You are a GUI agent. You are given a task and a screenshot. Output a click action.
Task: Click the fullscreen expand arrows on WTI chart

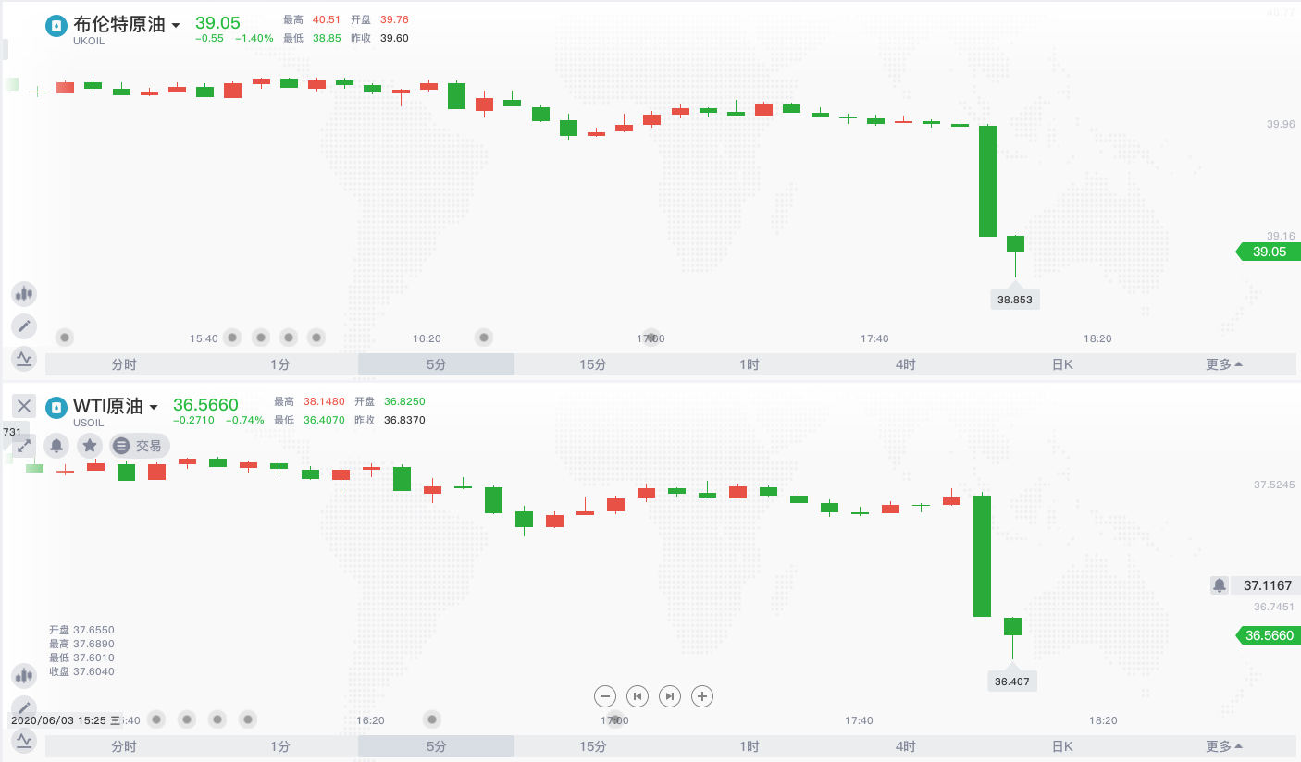24,445
